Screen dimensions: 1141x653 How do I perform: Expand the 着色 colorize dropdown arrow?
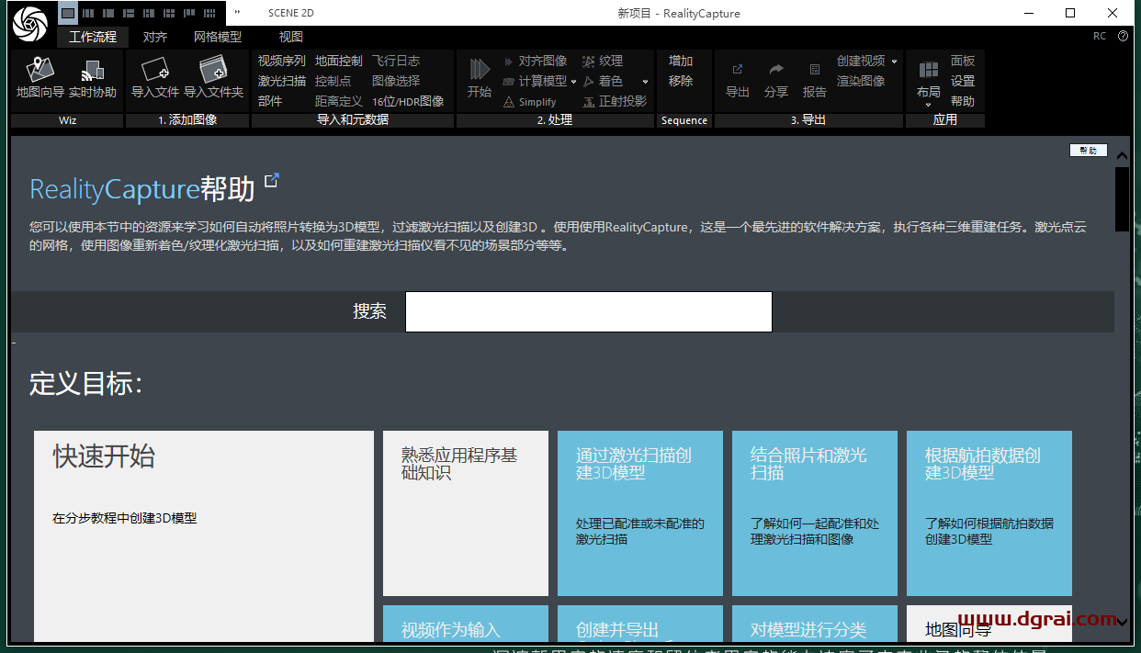tap(645, 82)
